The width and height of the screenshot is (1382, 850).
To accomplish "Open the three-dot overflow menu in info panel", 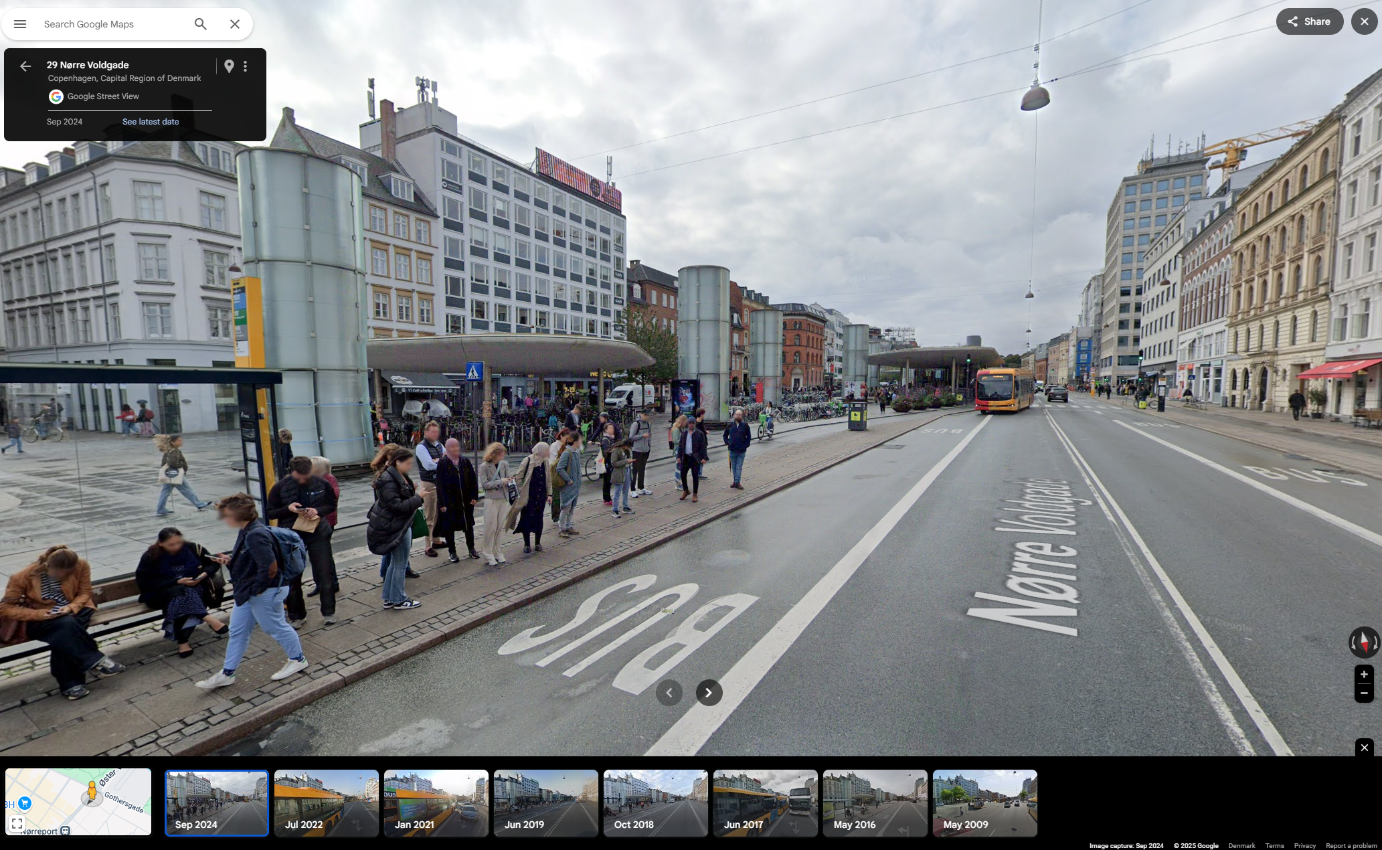I will (x=245, y=66).
